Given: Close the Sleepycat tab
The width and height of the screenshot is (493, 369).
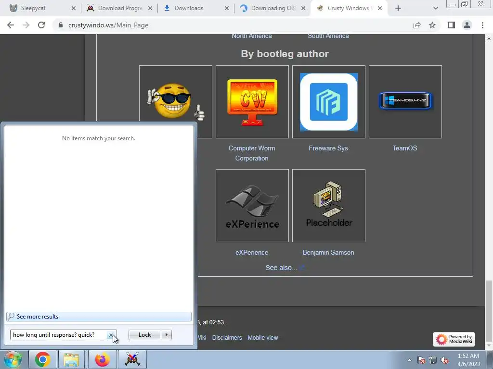Looking at the screenshot, I should pos(74,8).
